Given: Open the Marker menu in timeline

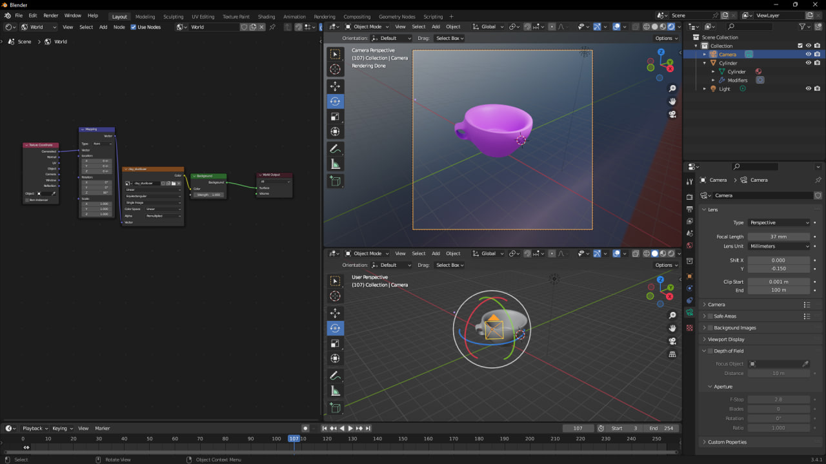Looking at the screenshot, I should pyautogui.click(x=103, y=428).
